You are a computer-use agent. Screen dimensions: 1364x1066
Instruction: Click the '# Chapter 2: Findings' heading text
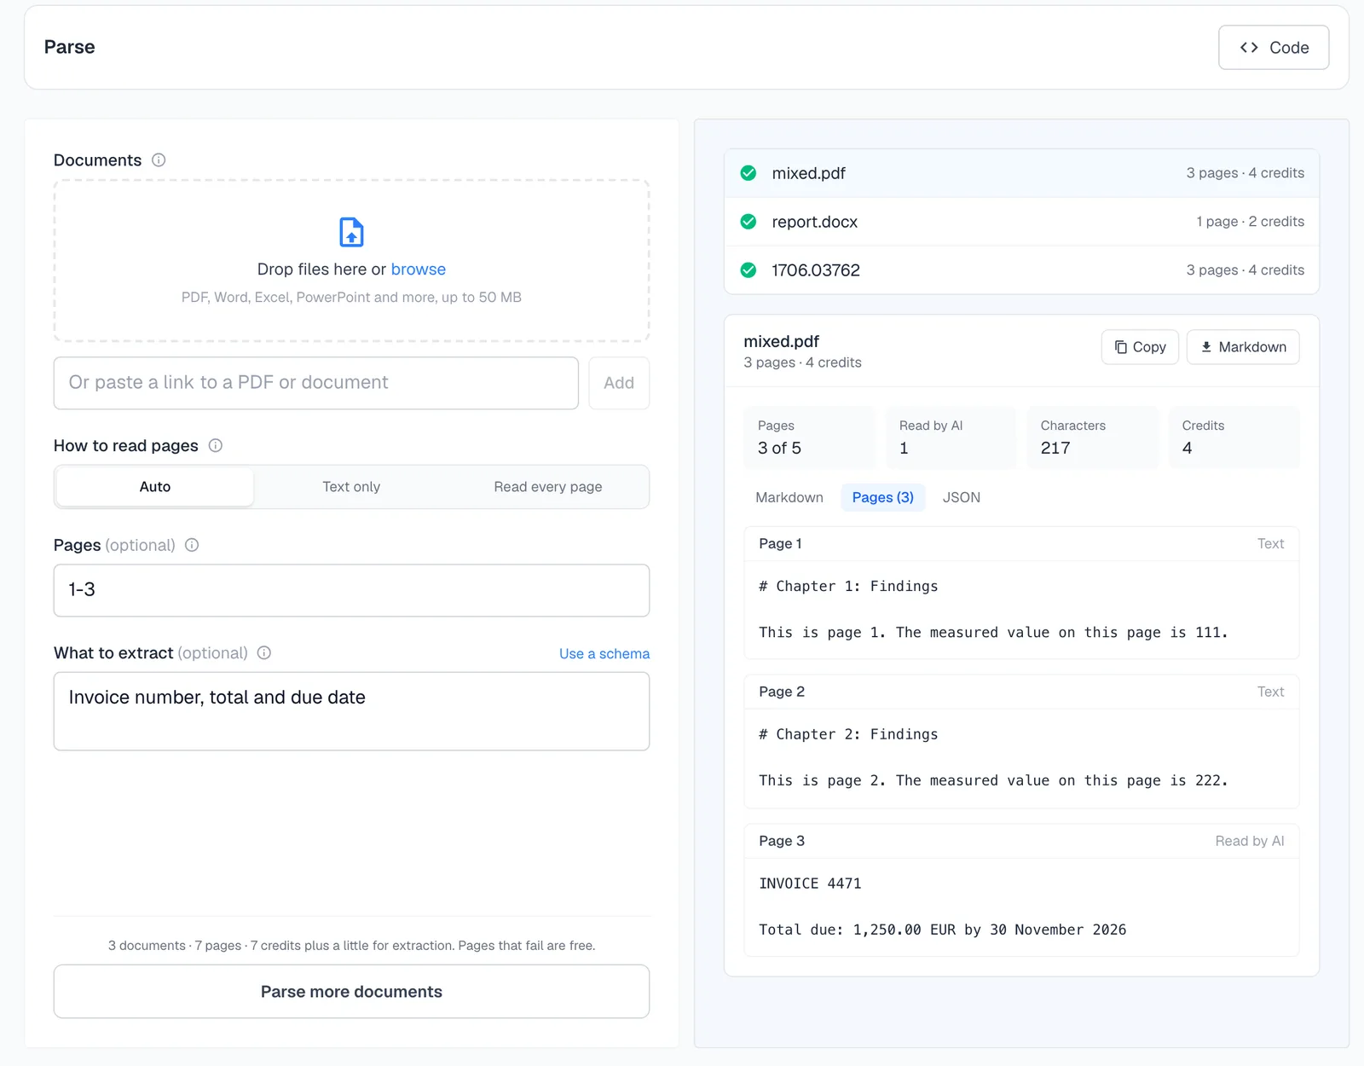848,734
